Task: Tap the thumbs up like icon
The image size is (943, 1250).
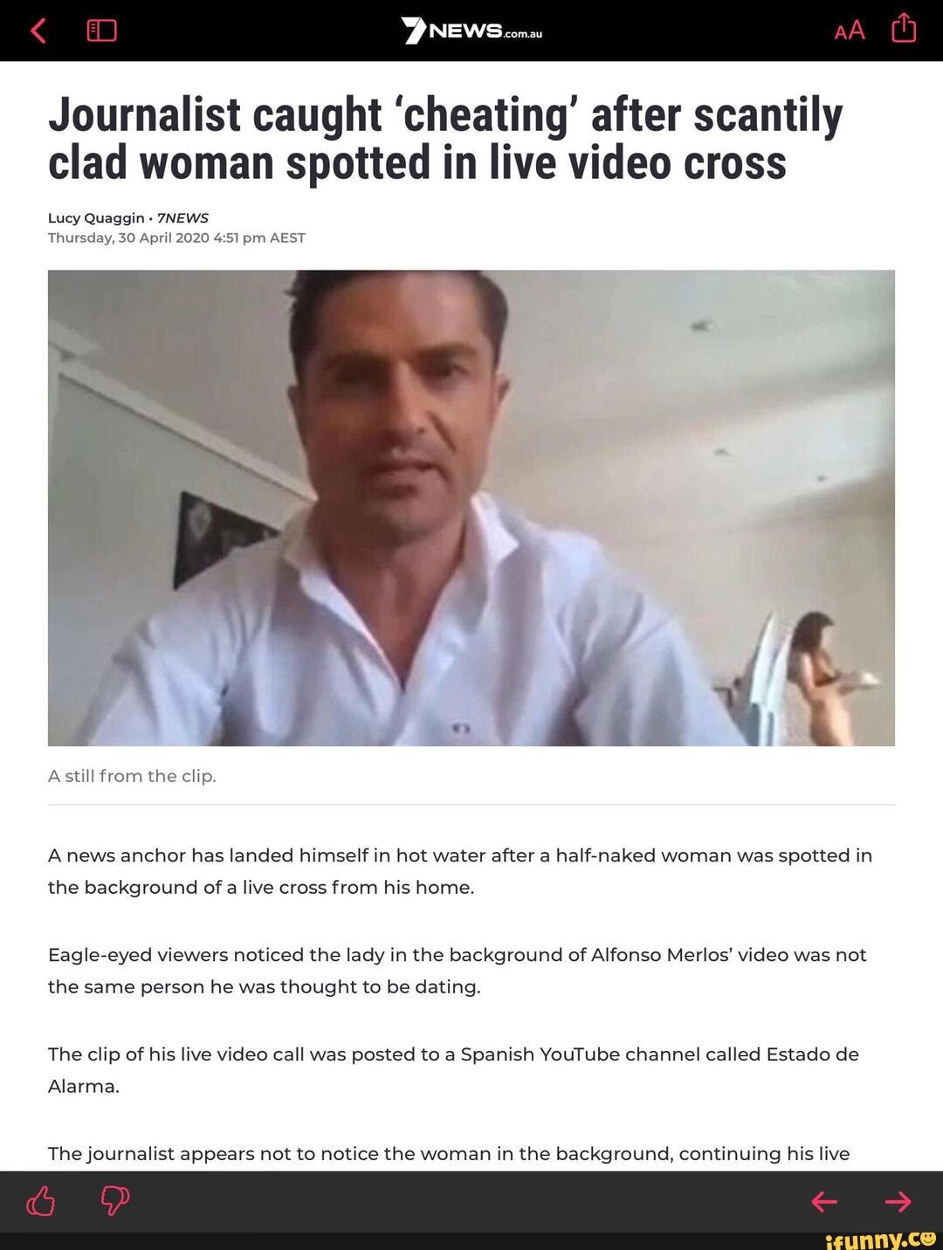Action: [x=40, y=1201]
